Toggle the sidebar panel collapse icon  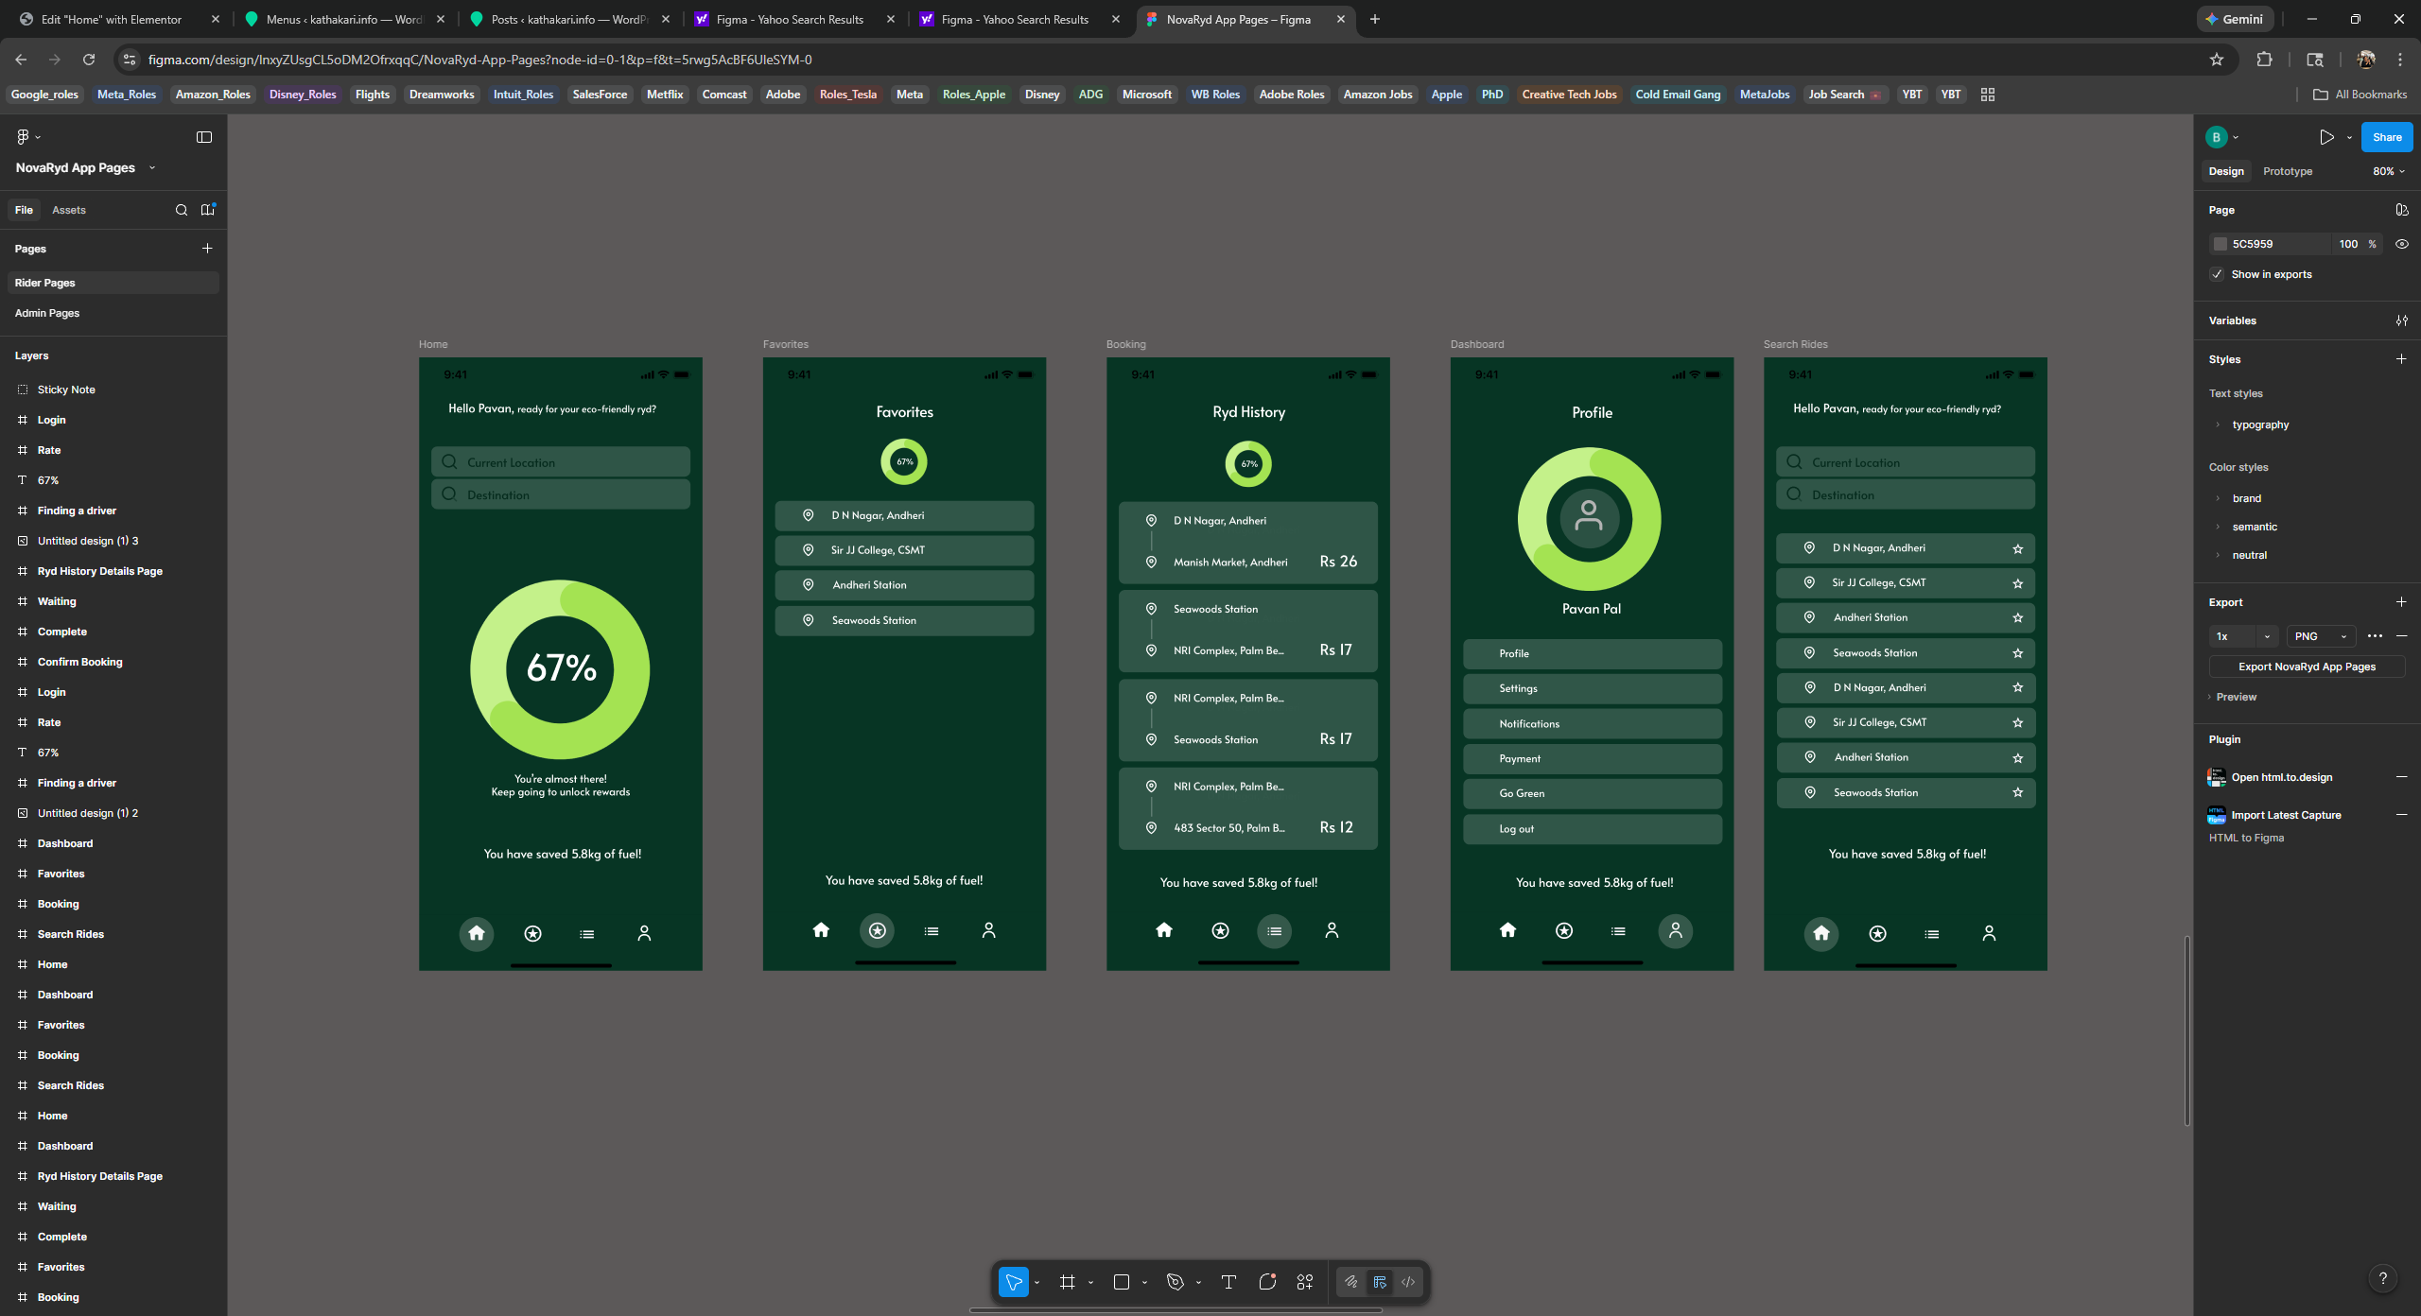point(203,137)
